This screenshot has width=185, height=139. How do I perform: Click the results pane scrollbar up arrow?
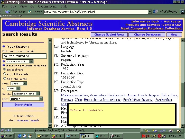point(182,40)
